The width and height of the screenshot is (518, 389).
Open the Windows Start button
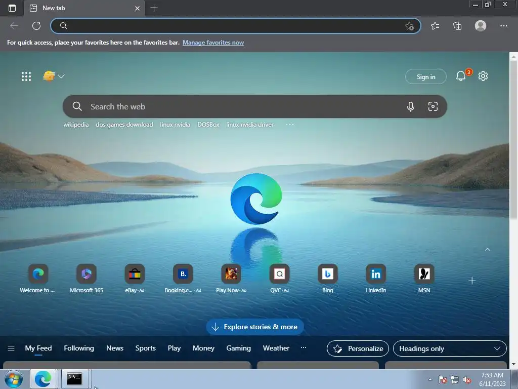tap(14, 379)
